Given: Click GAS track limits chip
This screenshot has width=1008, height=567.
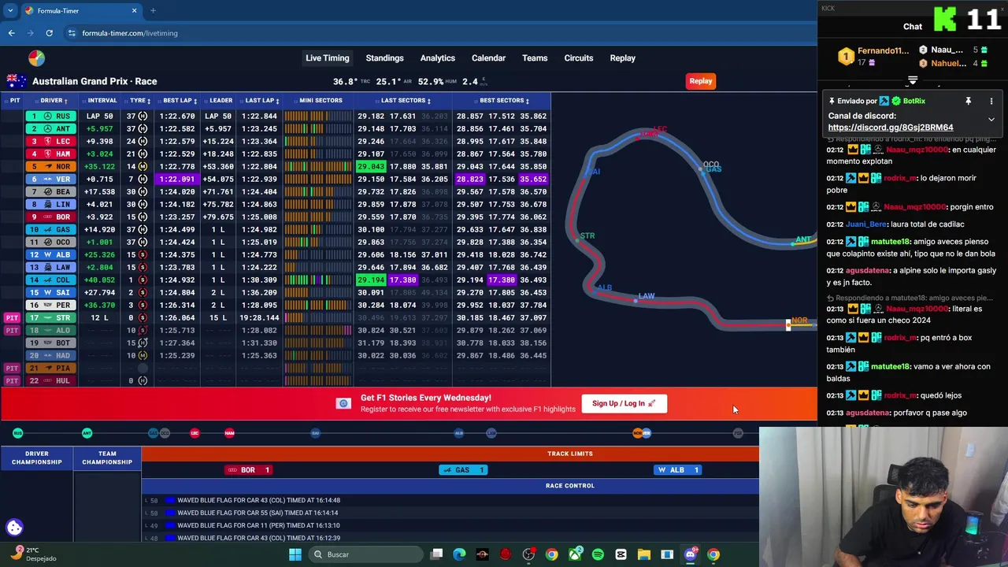Looking at the screenshot, I should [462, 470].
